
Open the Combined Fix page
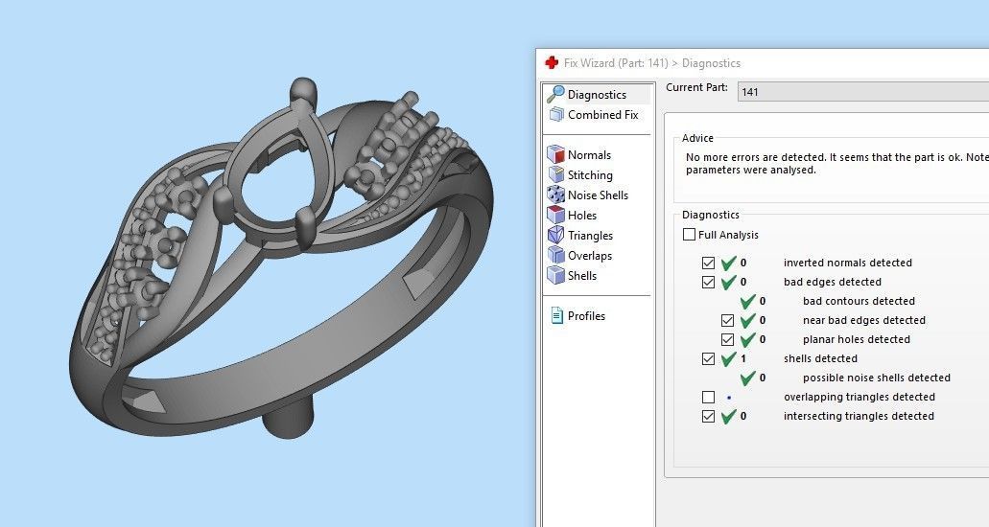point(603,115)
